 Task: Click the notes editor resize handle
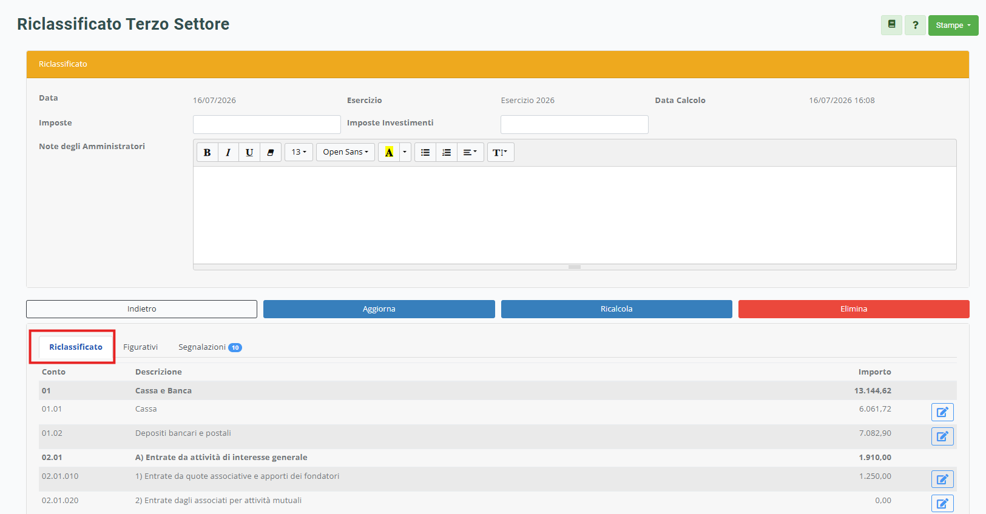pyautogui.click(x=575, y=267)
